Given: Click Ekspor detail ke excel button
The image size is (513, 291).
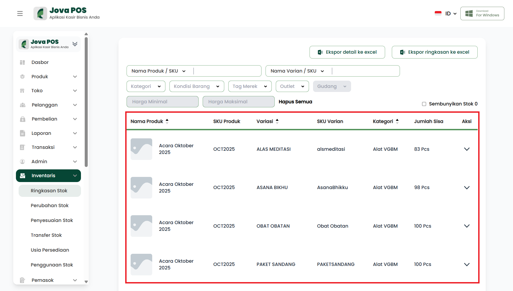Looking at the screenshot, I should point(347,52).
